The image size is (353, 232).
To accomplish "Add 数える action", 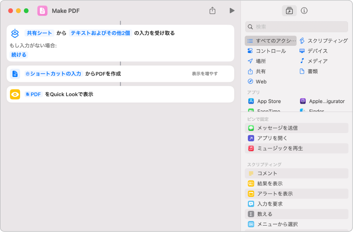I will tap(297, 214).
